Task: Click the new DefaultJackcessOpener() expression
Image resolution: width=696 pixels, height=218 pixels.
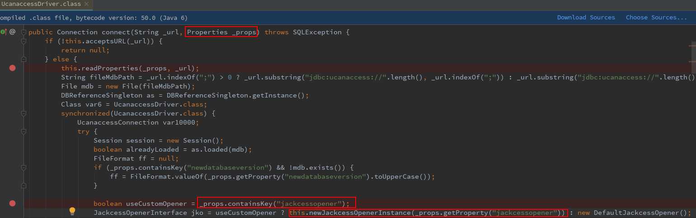Action: [633, 213]
